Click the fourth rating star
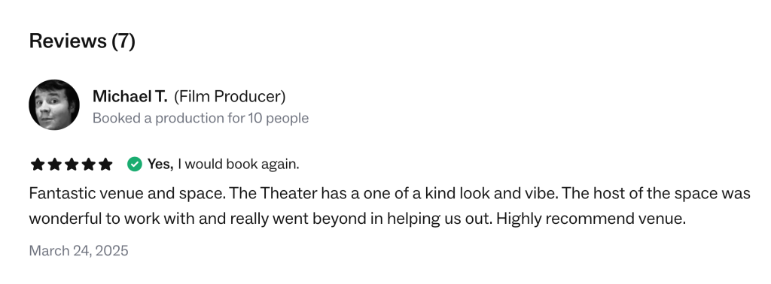Screen dimensions: 771x284 pos(89,165)
